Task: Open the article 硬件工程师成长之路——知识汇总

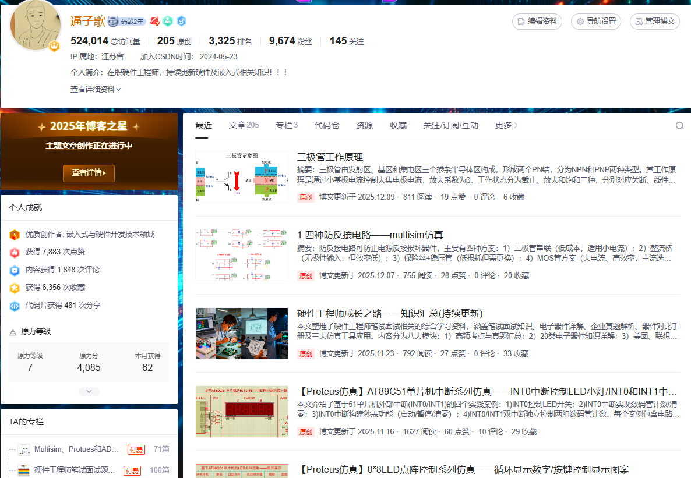Action: [390, 313]
